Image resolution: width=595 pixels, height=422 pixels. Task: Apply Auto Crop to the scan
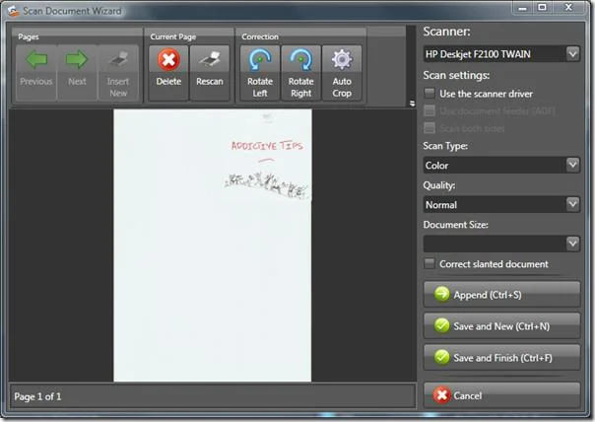pyautogui.click(x=342, y=60)
